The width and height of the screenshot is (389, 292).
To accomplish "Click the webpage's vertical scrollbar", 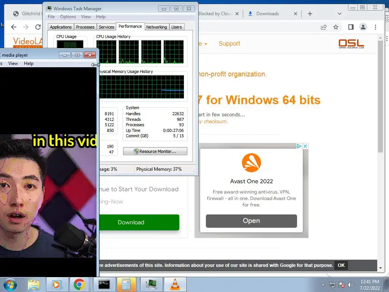I will pyautogui.click(x=380, y=97).
